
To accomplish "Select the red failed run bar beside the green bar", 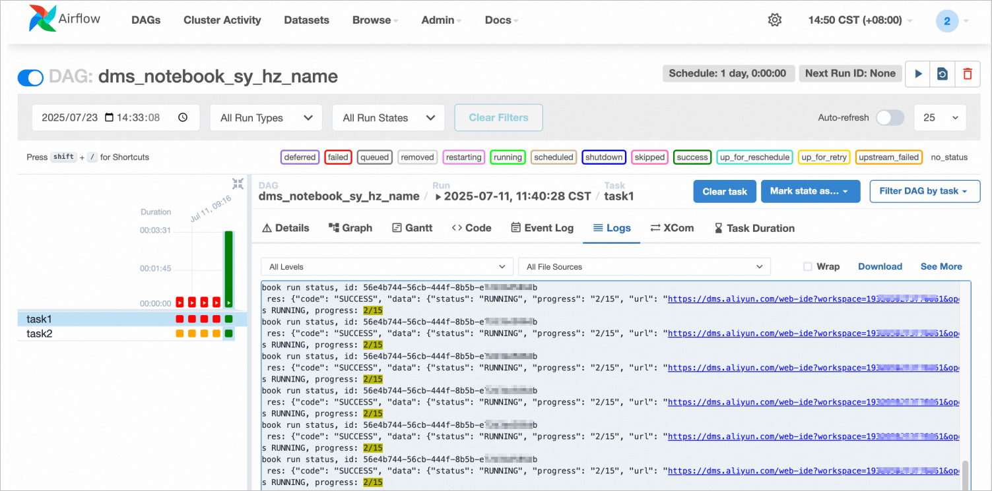I will pyautogui.click(x=216, y=302).
